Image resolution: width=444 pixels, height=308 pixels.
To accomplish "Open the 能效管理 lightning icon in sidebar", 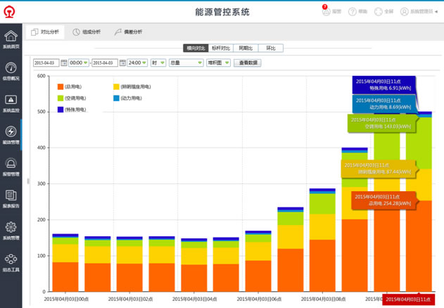I will tap(11, 131).
